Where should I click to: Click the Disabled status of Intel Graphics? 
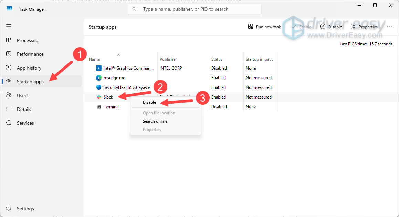click(219, 68)
